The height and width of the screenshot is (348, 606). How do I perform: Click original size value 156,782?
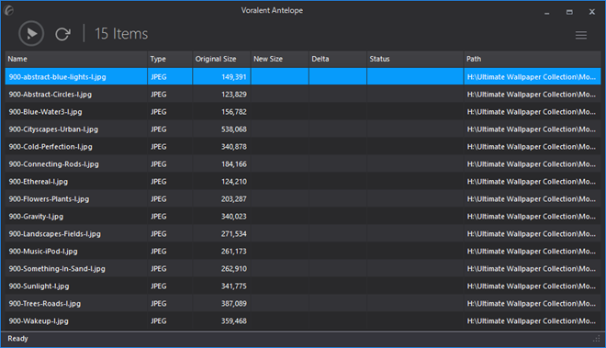coord(234,112)
